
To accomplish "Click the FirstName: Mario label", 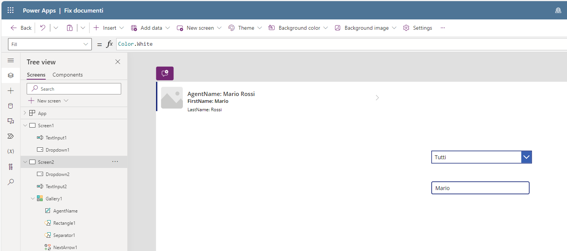I will click(x=208, y=101).
